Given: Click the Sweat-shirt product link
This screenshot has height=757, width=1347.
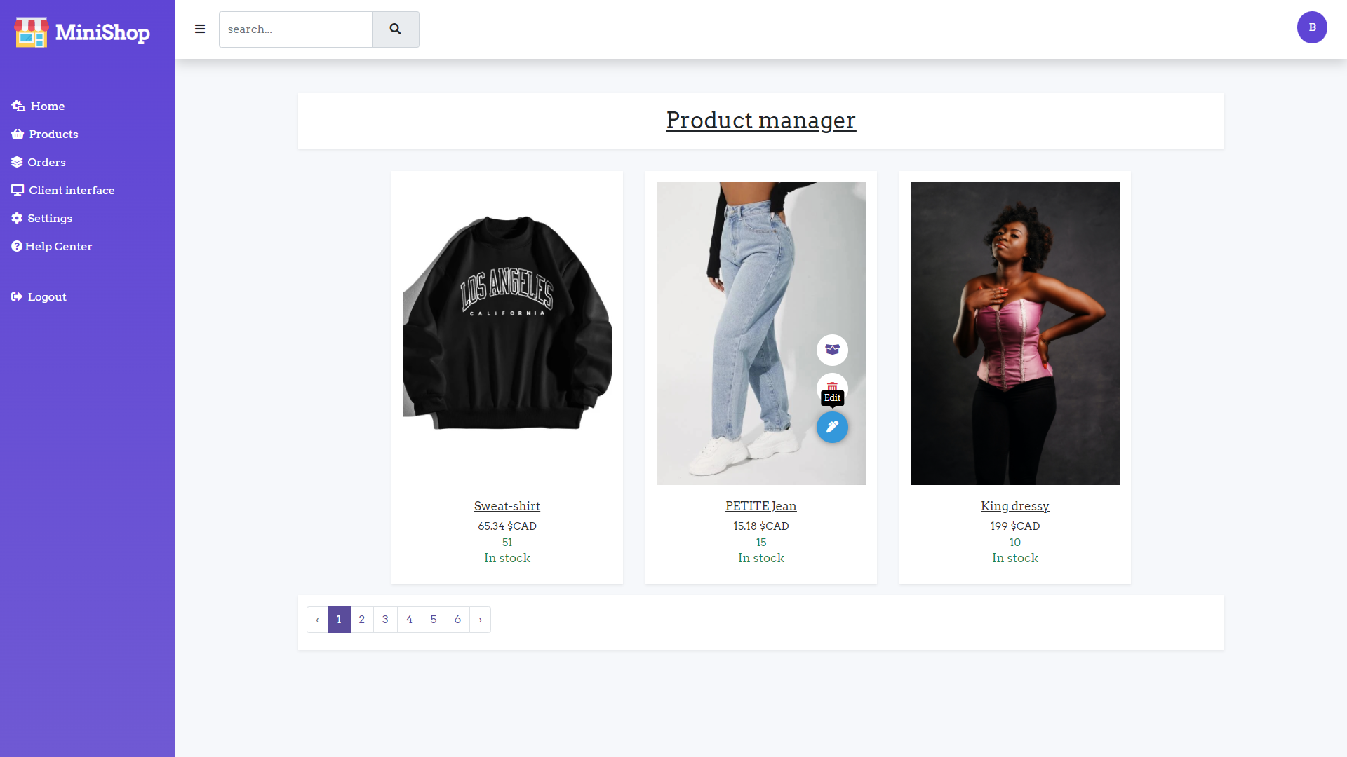Looking at the screenshot, I should coord(507,505).
